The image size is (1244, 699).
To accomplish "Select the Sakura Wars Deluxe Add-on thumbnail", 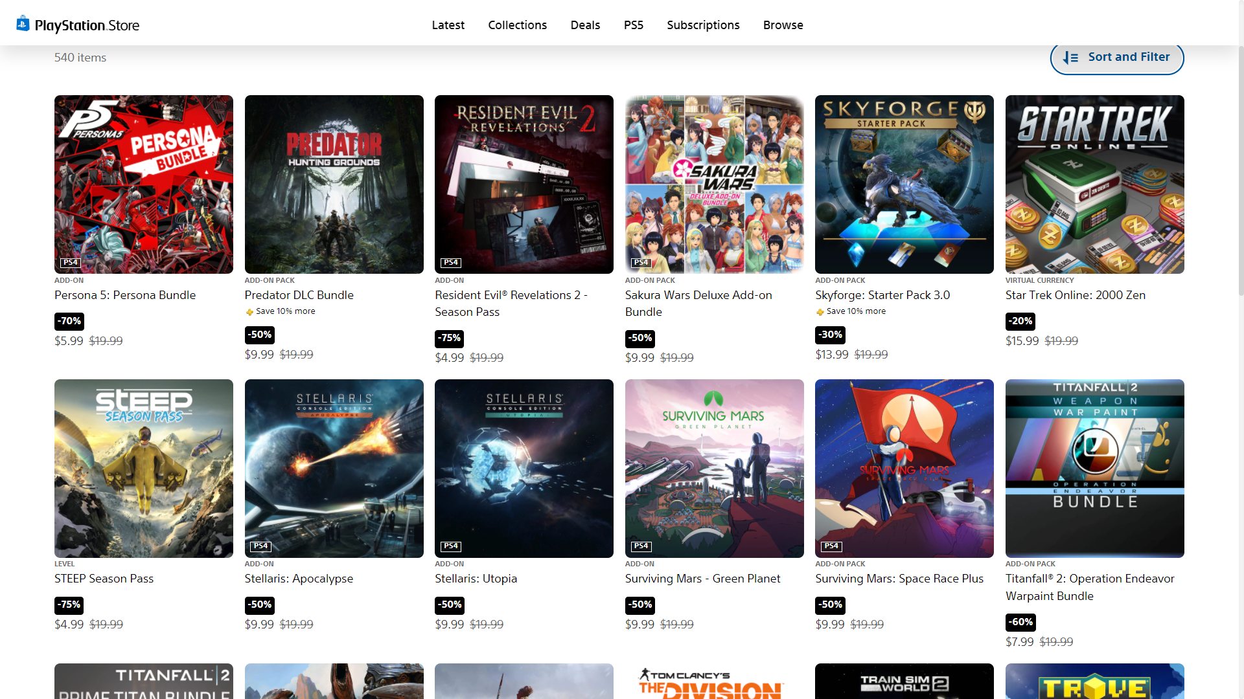I will pyautogui.click(x=714, y=184).
